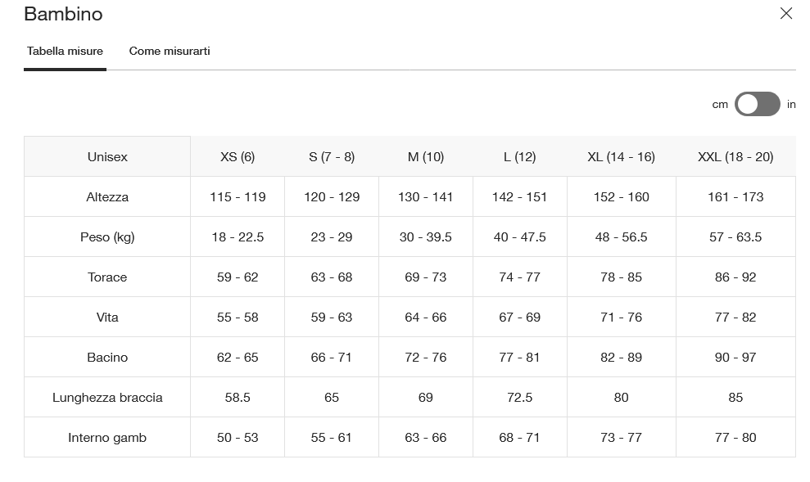
Task: Select the XXL (18 - 20) column header
Action: point(735,157)
